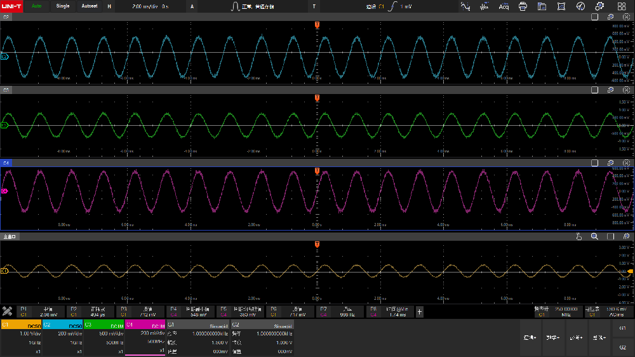Click the printer icon in top toolbar
This screenshot has height=357, width=635.
[x=523, y=6]
